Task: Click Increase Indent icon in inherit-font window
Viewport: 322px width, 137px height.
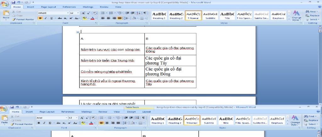Action: click(133, 13)
